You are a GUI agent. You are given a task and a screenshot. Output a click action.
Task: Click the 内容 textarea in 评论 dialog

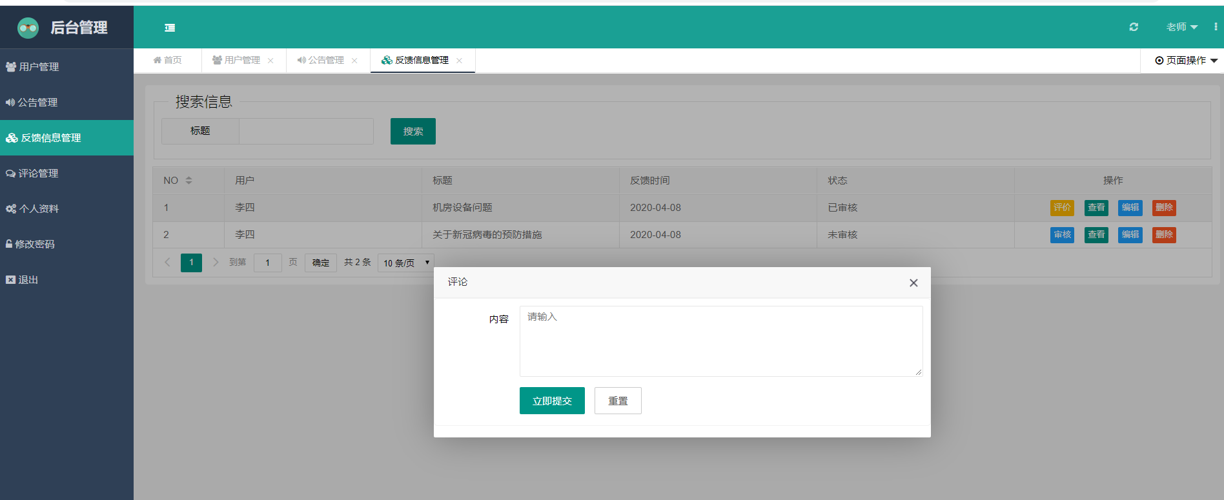[721, 341]
